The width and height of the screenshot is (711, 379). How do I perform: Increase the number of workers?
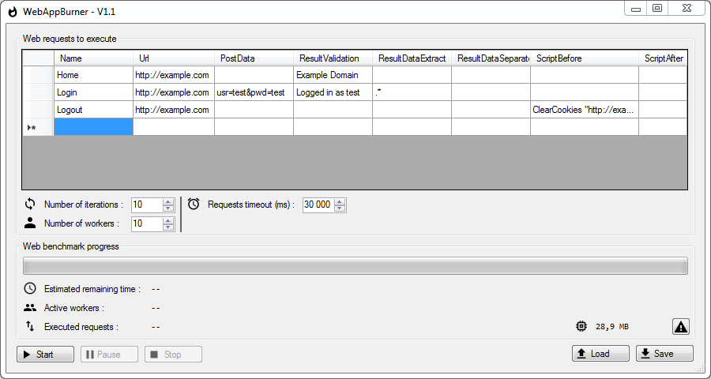(168, 220)
